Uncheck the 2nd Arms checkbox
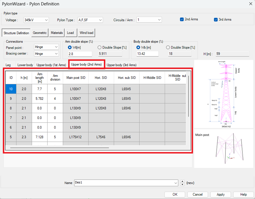The image size is (255, 199). [x=182, y=19]
